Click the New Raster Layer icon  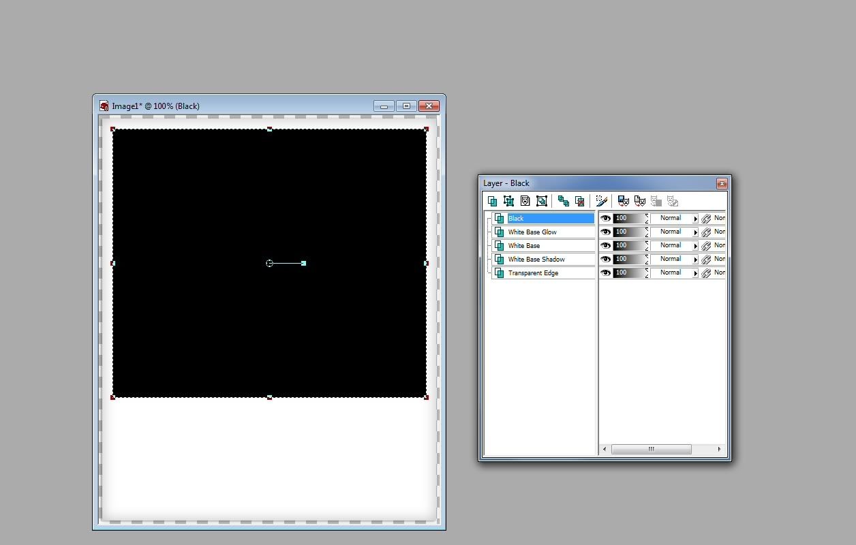pos(492,201)
